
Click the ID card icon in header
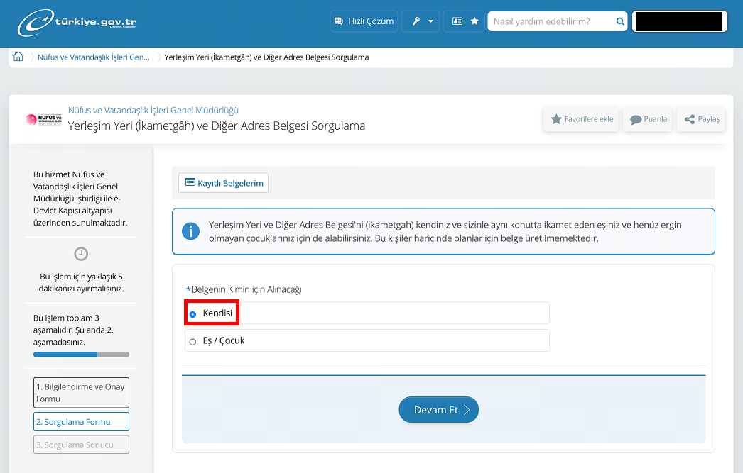click(x=457, y=21)
